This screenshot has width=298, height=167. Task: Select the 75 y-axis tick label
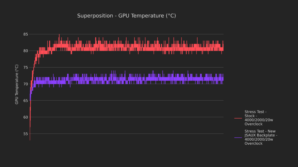(x=25, y=68)
